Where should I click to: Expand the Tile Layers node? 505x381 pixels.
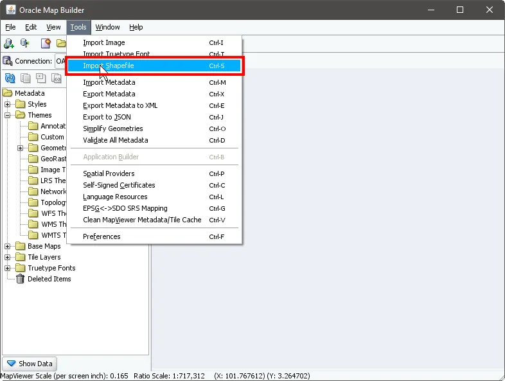click(x=8, y=257)
